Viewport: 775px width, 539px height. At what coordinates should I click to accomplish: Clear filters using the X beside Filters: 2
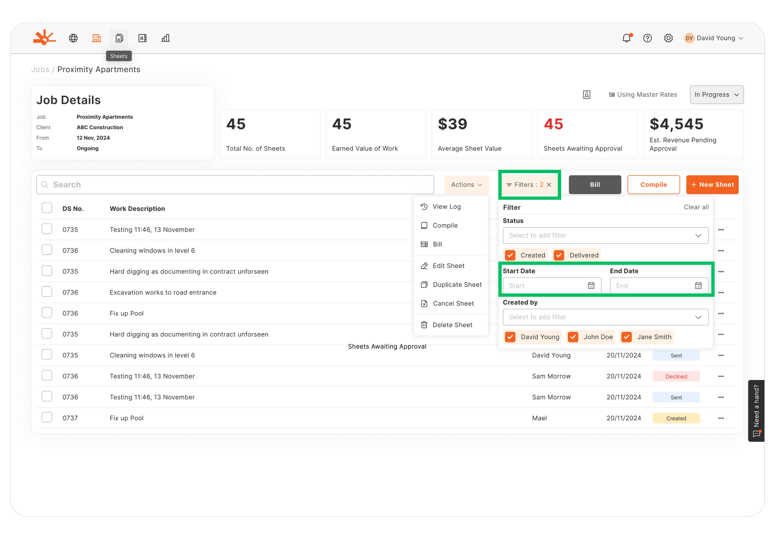[549, 185]
